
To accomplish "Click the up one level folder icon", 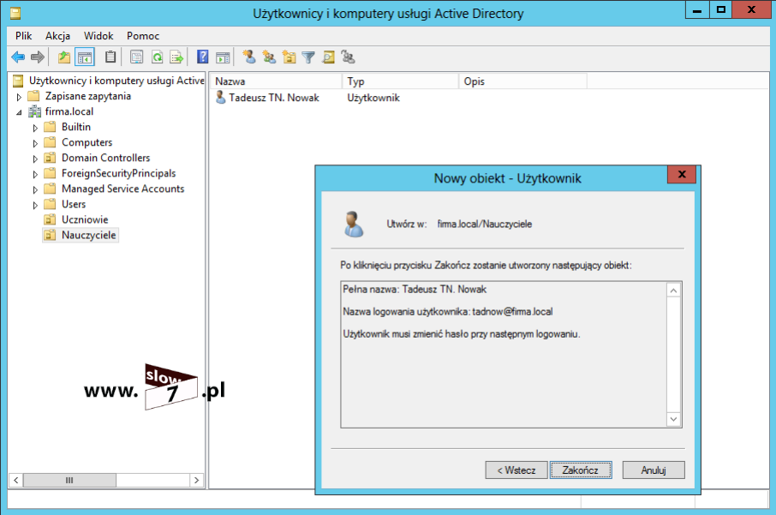I will pos(64,57).
